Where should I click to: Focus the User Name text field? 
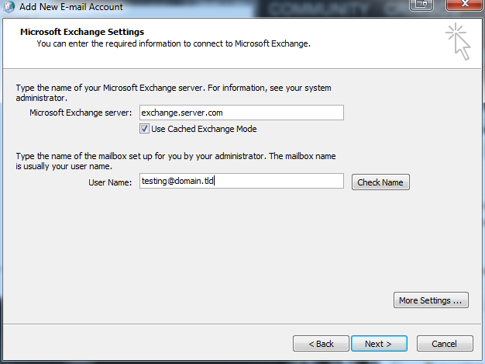click(x=240, y=181)
